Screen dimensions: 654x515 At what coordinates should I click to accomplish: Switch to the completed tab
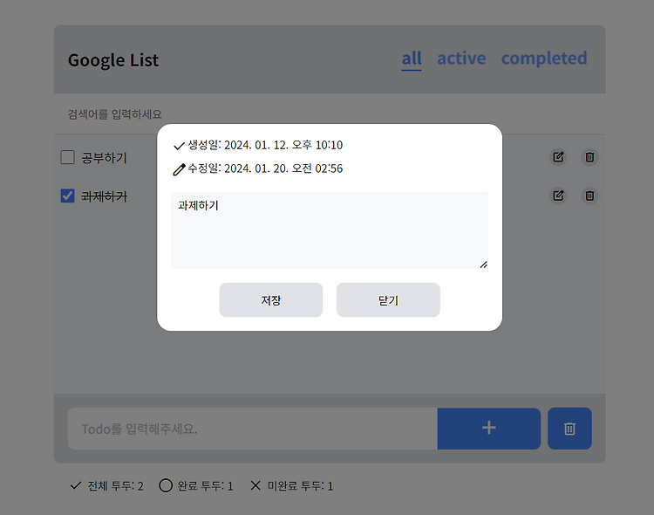[544, 58]
